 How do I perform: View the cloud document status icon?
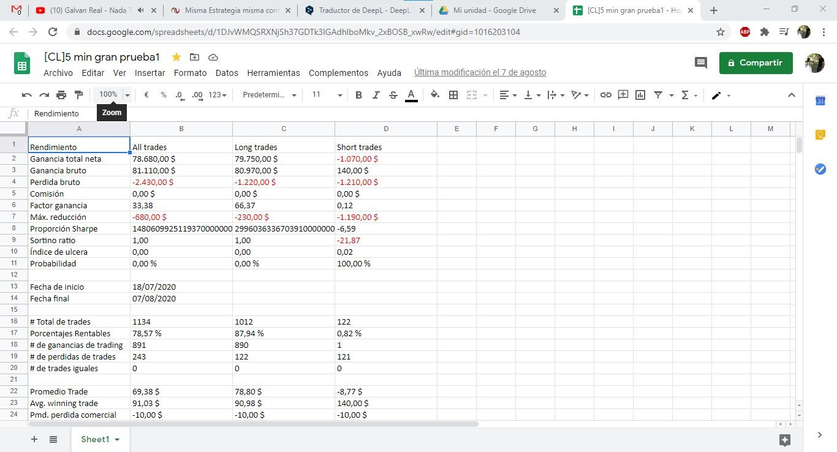tap(213, 57)
